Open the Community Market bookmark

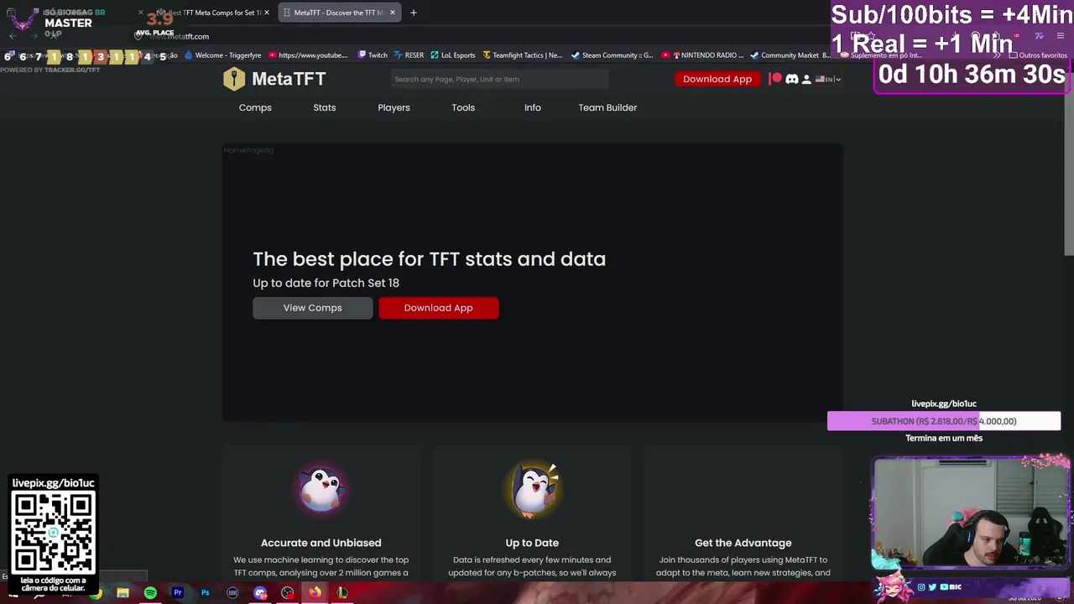[x=790, y=55]
